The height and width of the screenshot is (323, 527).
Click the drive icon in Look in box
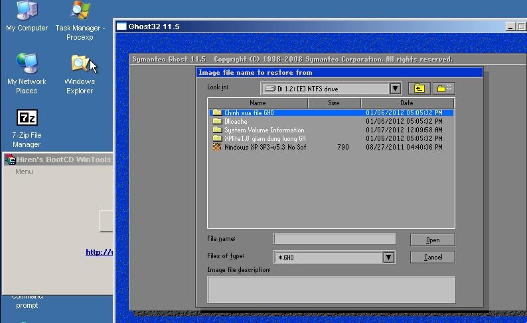tap(270, 89)
